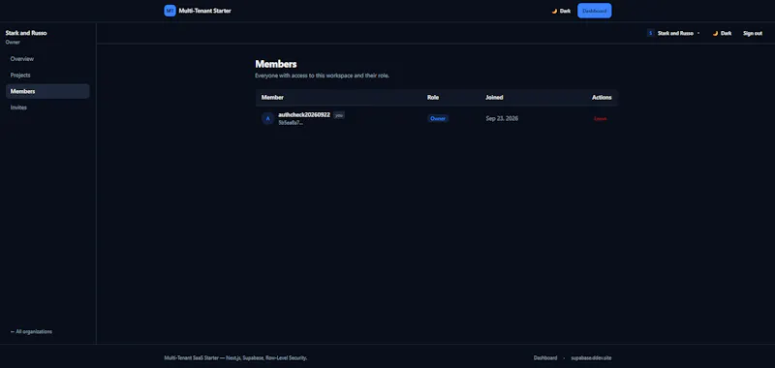Viewport: 775px width, 368px height.
Task: Click the Actions column header
Action: pyautogui.click(x=602, y=97)
